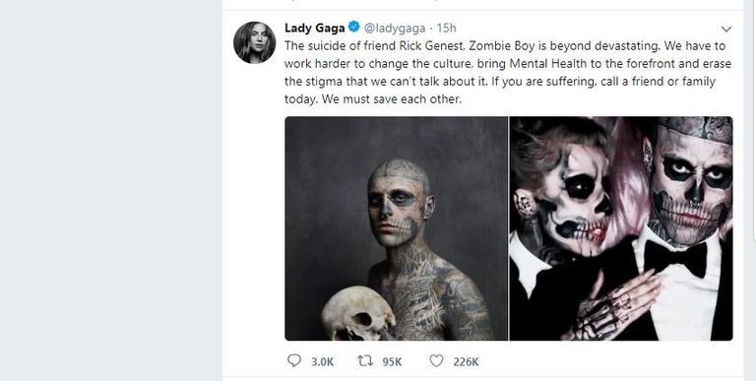The height and width of the screenshot is (381, 756).
Task: Click the reply speech bubble icon
Action: pos(293,360)
